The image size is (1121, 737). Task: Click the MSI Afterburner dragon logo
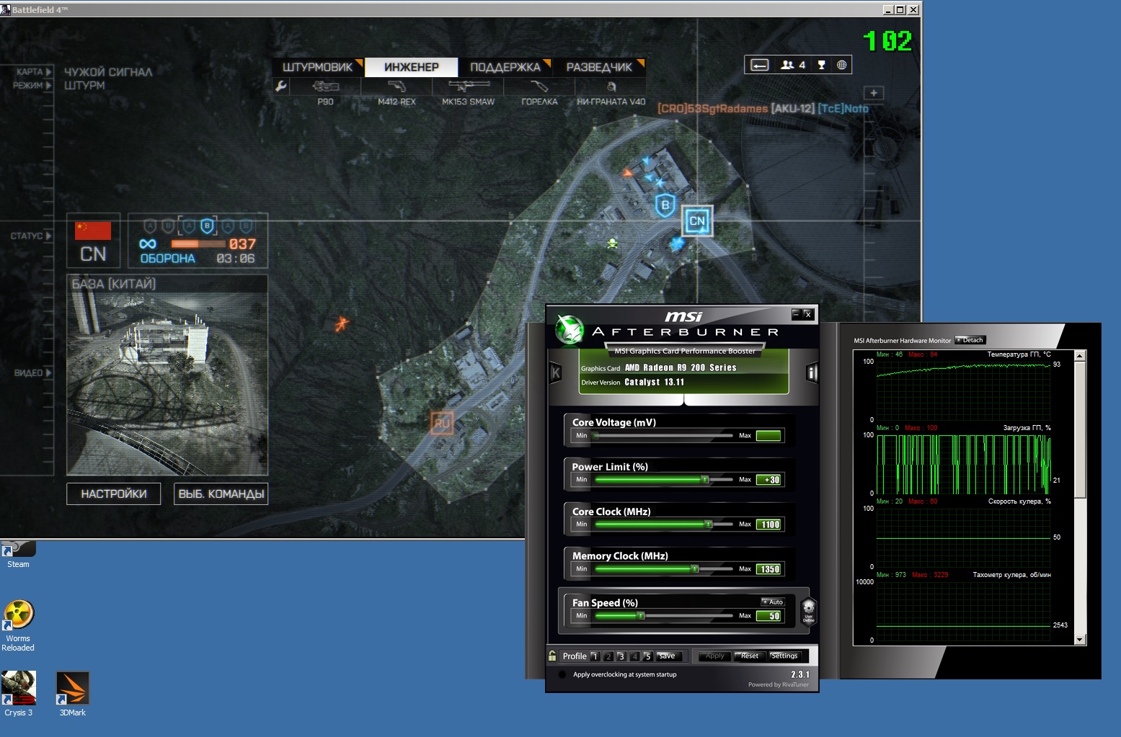click(x=570, y=329)
